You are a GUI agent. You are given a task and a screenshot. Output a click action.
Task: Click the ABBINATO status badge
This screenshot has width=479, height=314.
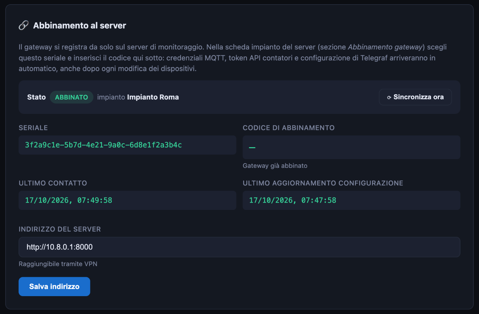pos(71,97)
